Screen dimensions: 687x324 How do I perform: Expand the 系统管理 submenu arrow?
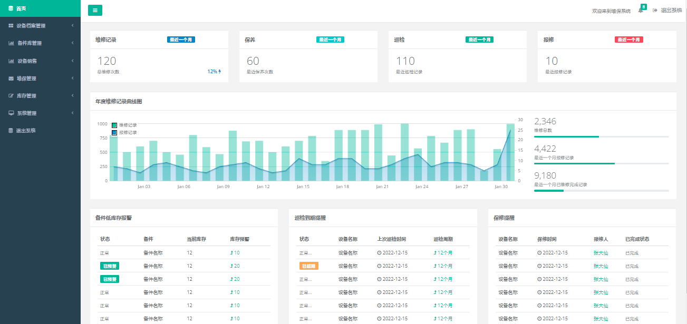click(x=72, y=113)
